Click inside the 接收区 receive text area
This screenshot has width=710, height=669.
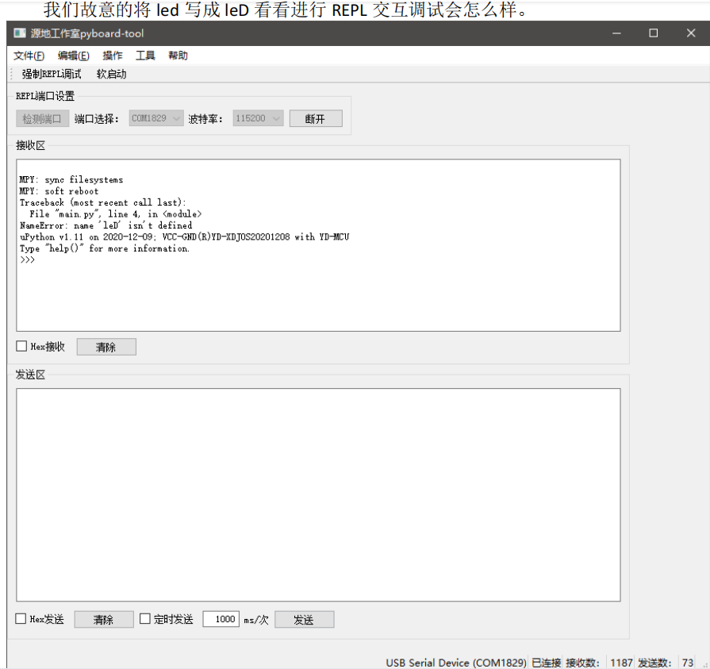[x=318, y=245]
